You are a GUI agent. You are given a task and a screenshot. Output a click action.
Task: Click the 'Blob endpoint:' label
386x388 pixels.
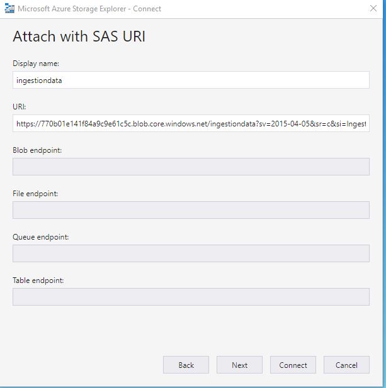click(x=37, y=150)
